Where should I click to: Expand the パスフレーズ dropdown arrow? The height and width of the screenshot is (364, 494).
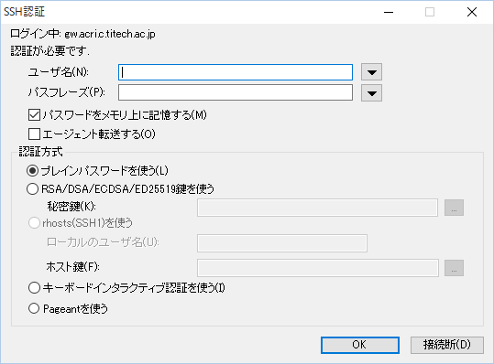click(372, 93)
